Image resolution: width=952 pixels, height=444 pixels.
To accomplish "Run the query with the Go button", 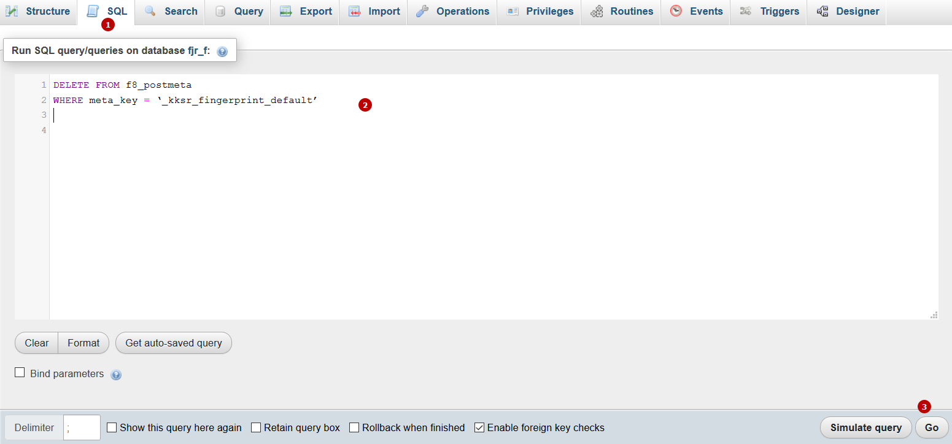I will pyautogui.click(x=932, y=427).
